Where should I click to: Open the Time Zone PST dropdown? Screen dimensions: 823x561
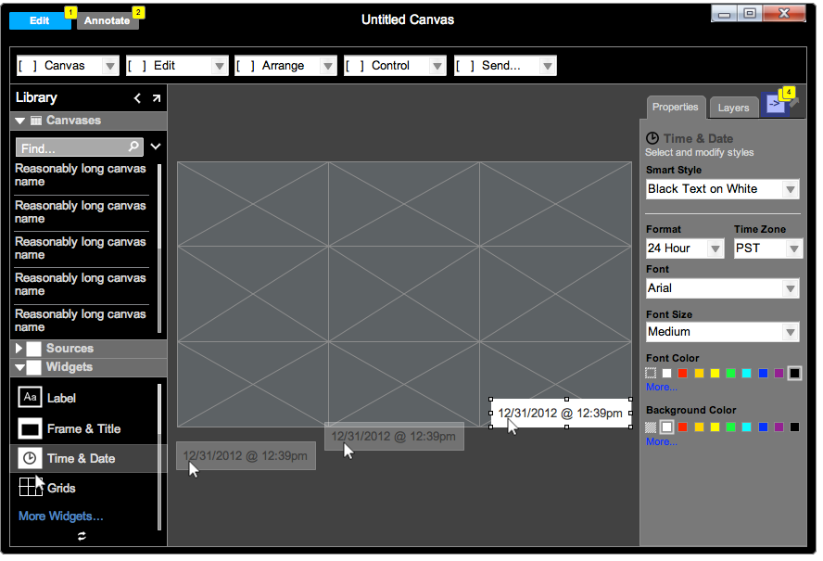(767, 248)
